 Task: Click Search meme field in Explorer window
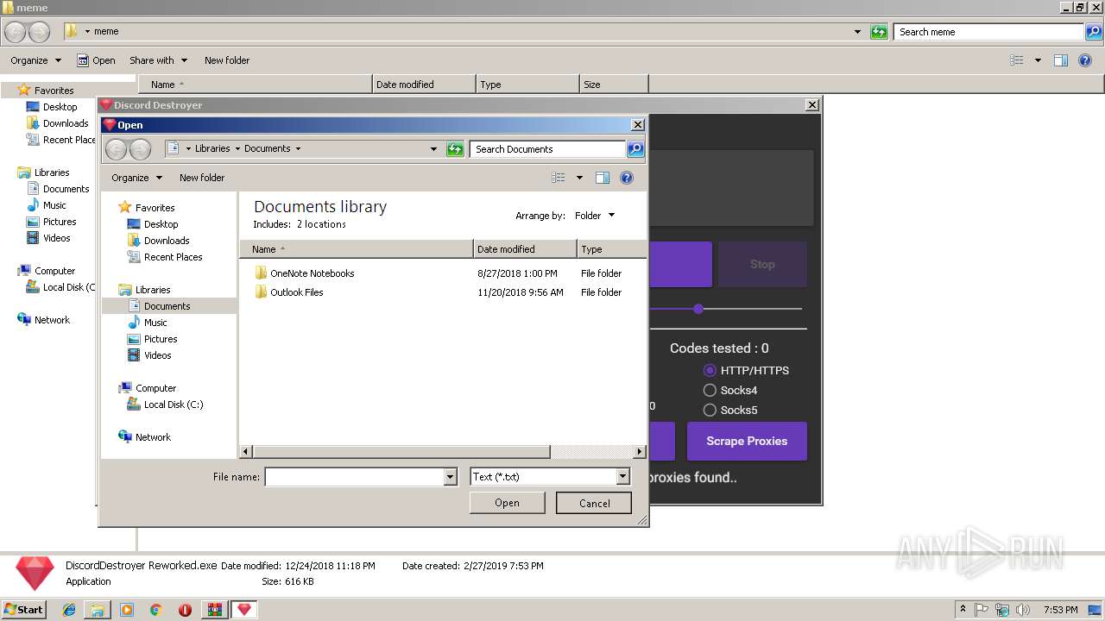[x=988, y=32]
